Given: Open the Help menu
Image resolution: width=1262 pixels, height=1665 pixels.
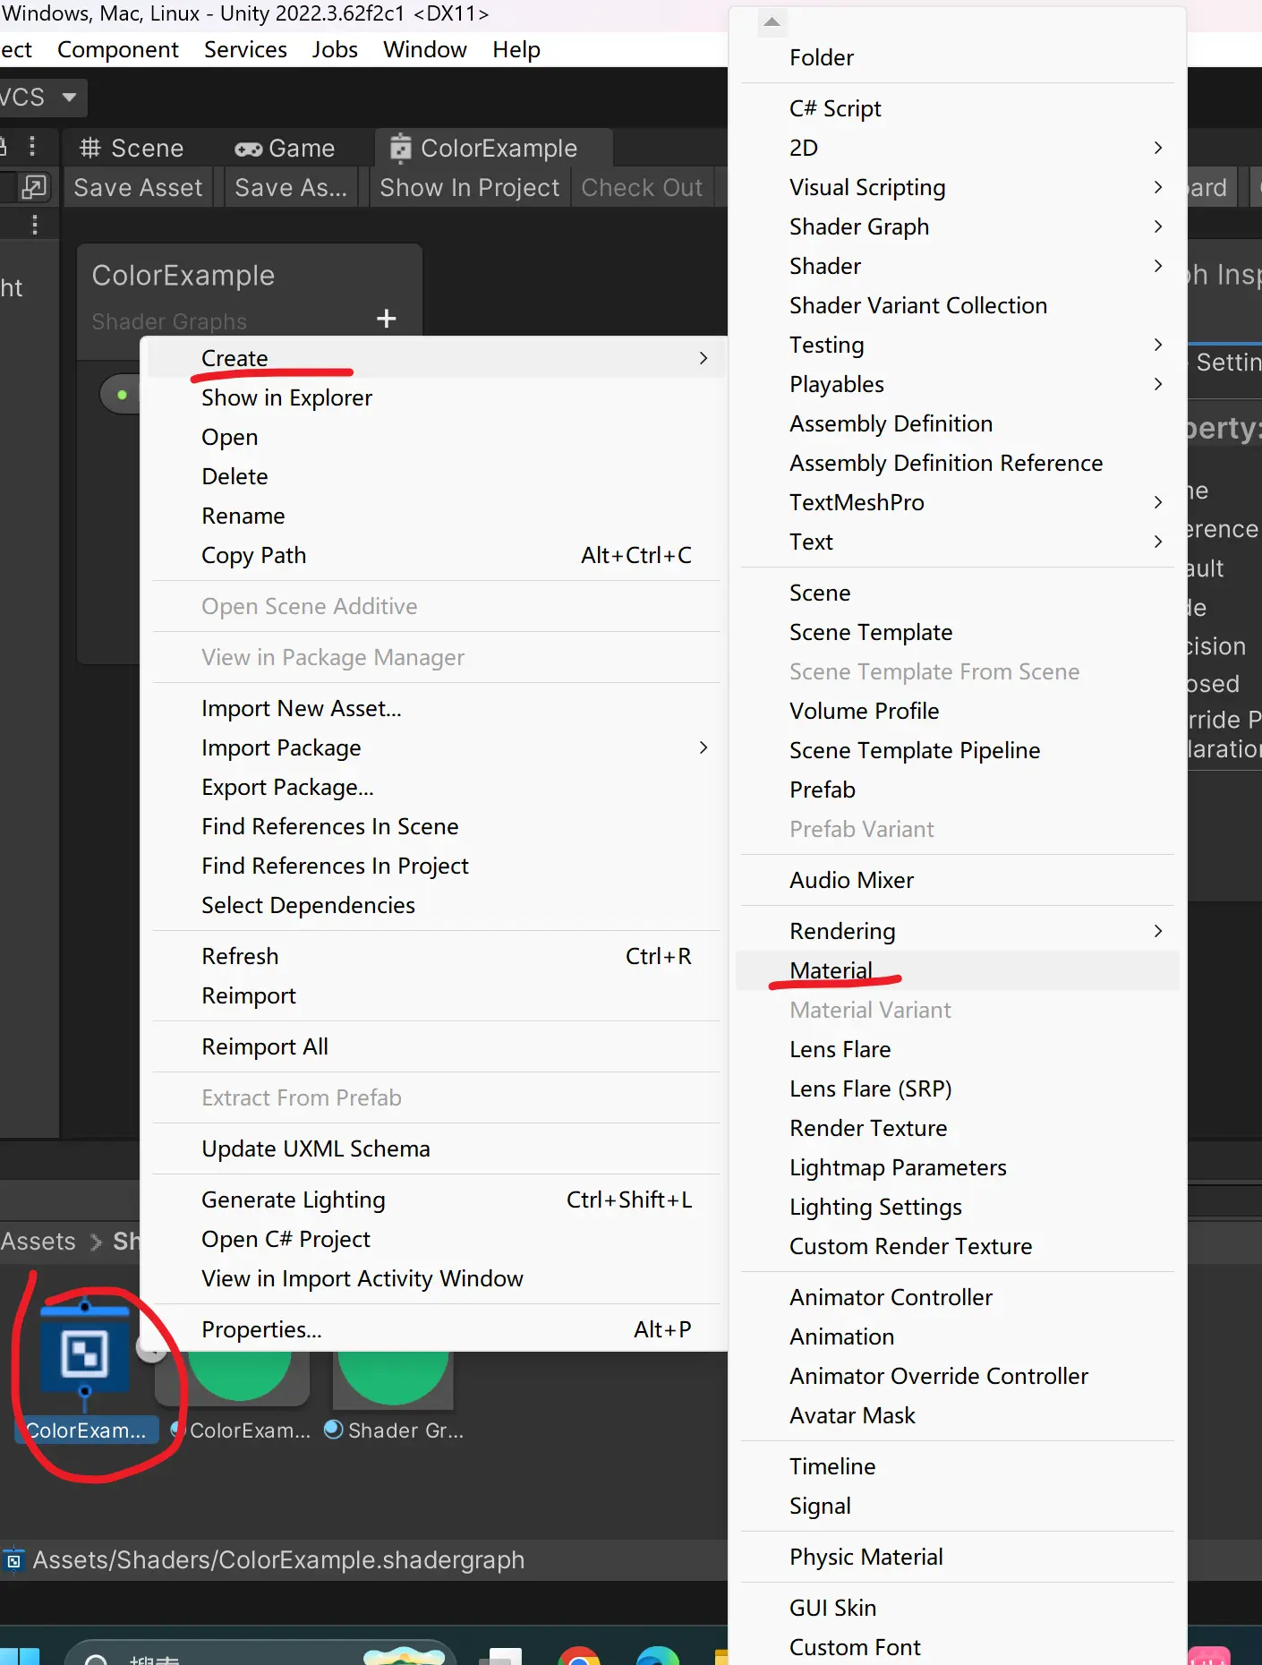Looking at the screenshot, I should pos(516,49).
